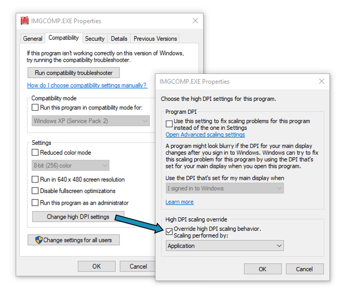
Task: Enable Program DPI scaling fix checkbox
Action: [x=169, y=124]
